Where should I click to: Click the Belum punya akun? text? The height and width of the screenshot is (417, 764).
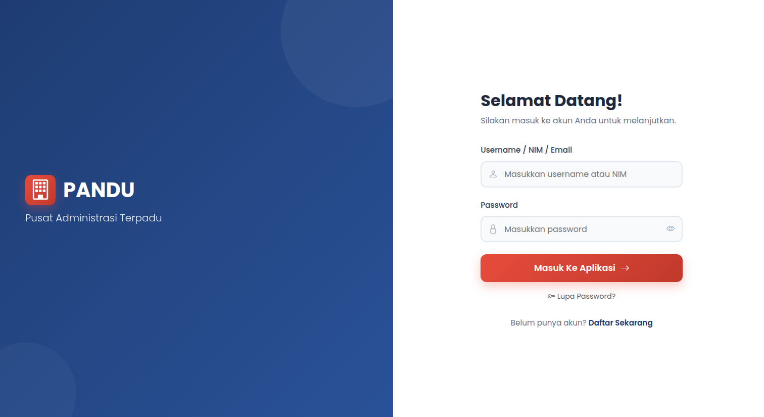click(548, 323)
